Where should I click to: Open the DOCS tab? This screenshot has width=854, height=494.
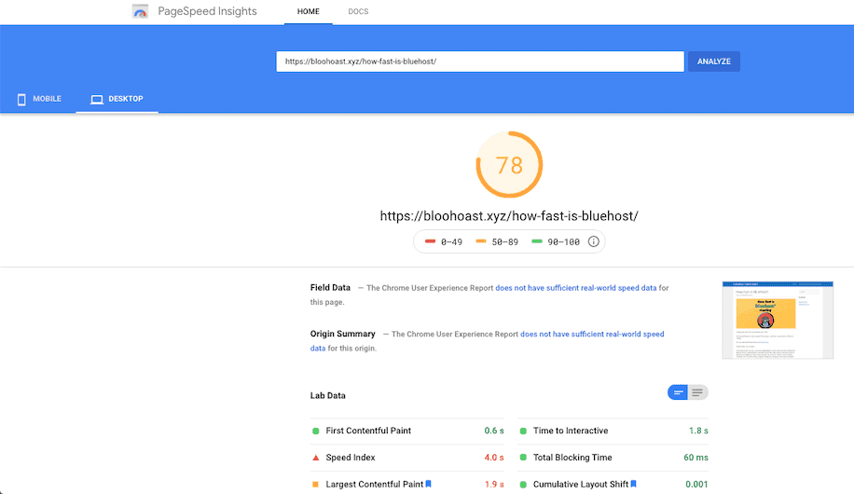point(358,12)
